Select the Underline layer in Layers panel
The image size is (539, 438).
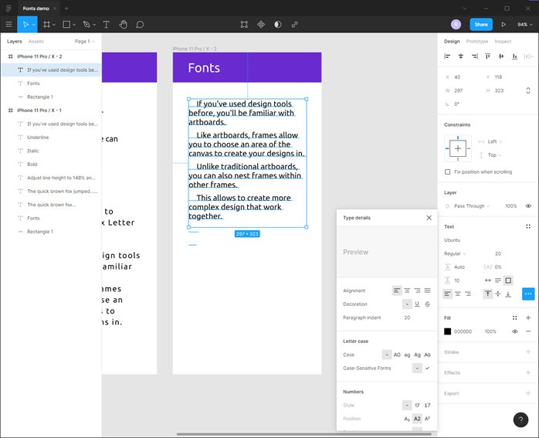tap(38, 138)
